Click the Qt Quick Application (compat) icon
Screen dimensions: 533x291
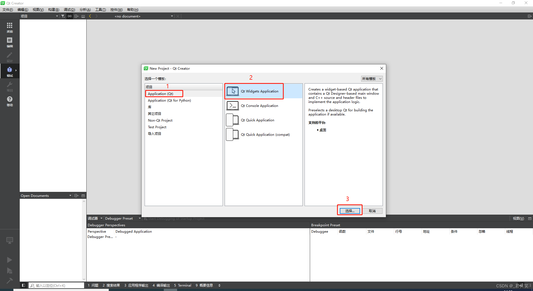pyautogui.click(x=233, y=134)
